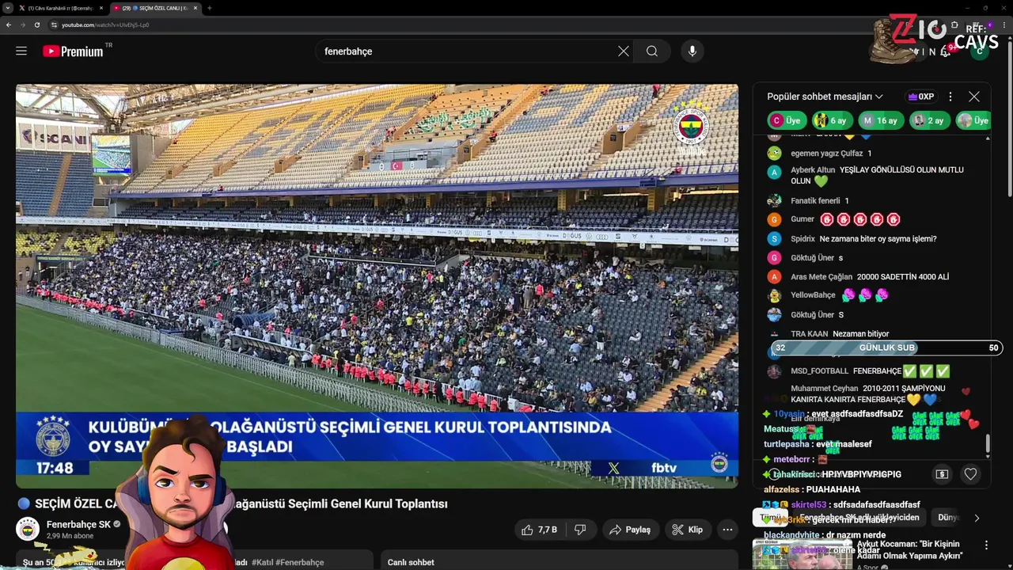Viewport: 1013px width, 570px height.
Task: Click Ayberk Altun's chat message
Action: pos(877,176)
